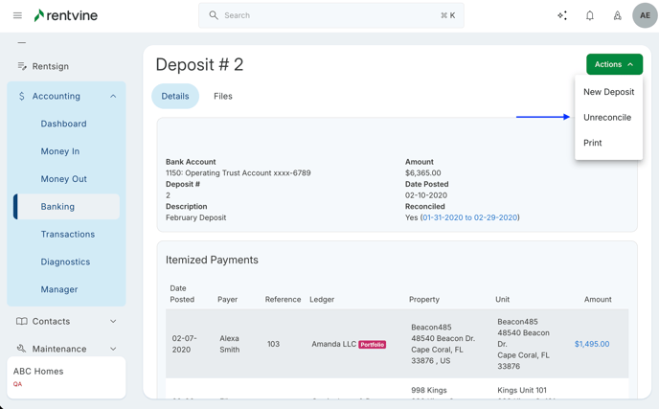Toggle the green Actions dropdown
This screenshot has height=409, width=659.
coord(614,64)
